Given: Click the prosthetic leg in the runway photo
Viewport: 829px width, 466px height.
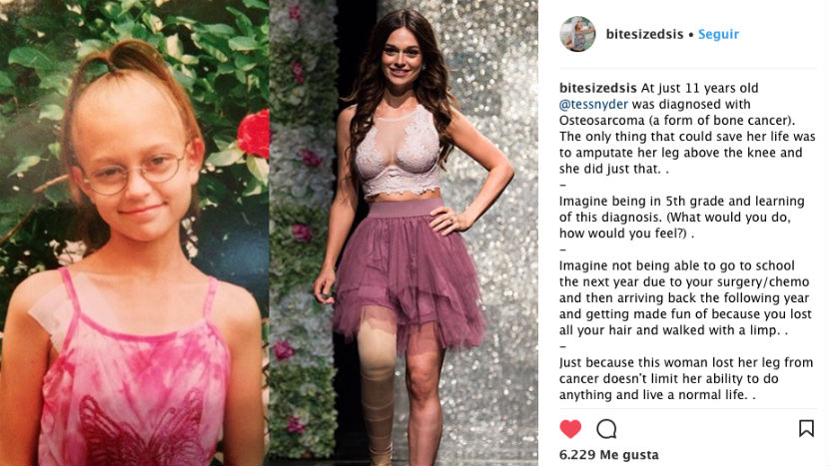Looking at the screenshot, I should pos(377,392).
